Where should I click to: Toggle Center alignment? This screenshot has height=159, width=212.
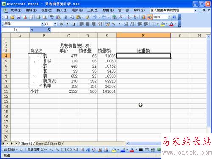87,24
